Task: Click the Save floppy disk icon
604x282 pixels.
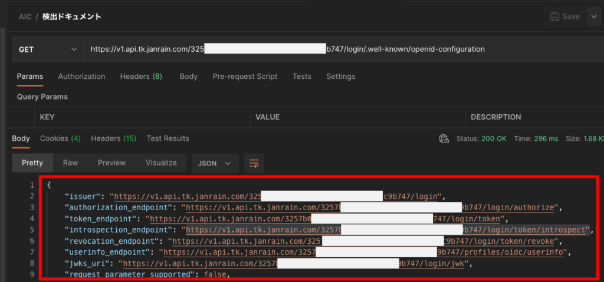Action: tap(554, 16)
